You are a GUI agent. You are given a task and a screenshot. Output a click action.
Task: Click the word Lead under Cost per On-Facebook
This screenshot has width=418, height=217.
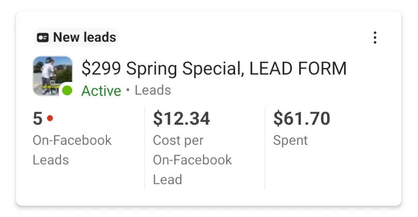click(167, 179)
